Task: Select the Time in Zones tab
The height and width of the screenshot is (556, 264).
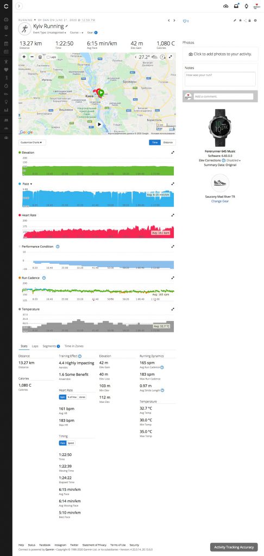Action: (74, 346)
